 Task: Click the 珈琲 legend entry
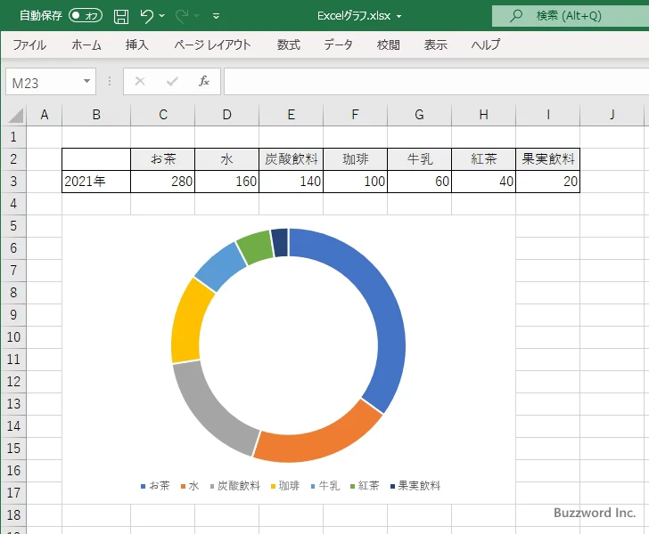pyautogui.click(x=285, y=486)
